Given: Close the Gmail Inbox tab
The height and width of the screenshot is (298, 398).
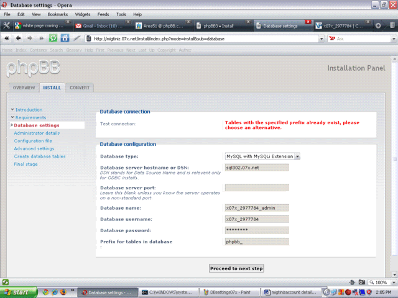Looking at the screenshot, I should tap(128, 22).
